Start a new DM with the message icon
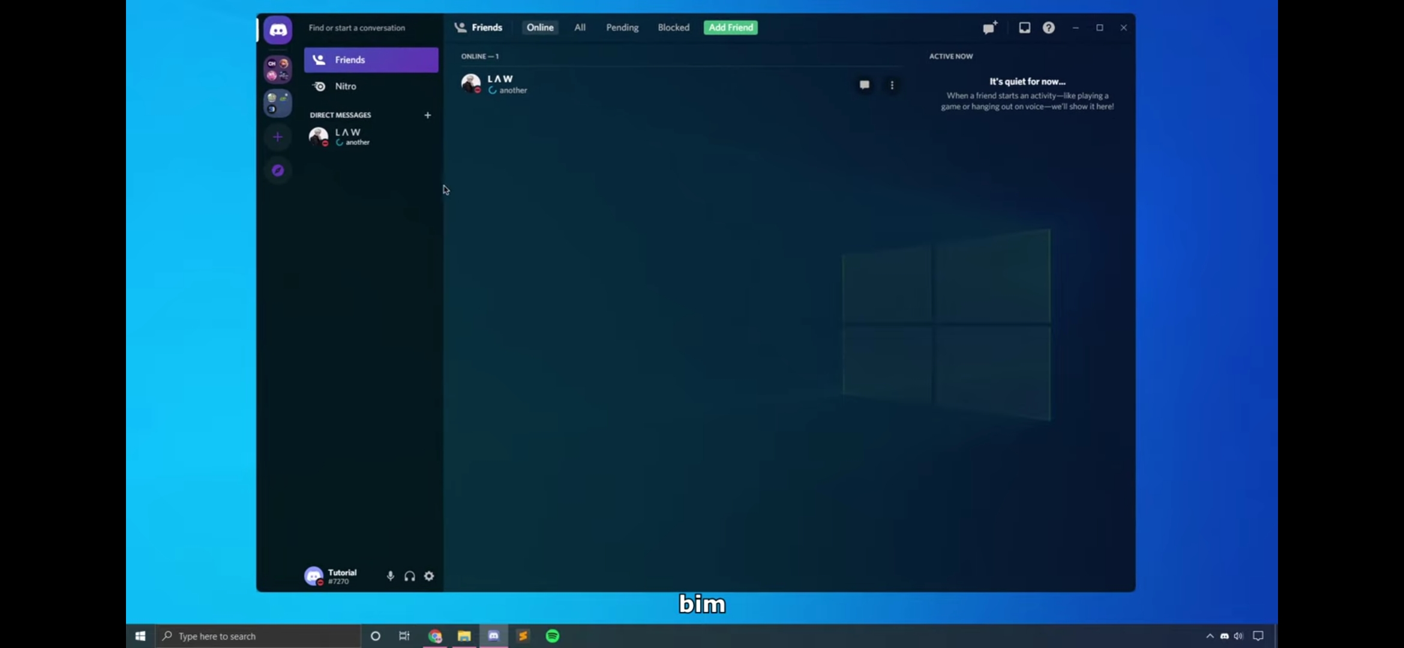 click(x=989, y=28)
